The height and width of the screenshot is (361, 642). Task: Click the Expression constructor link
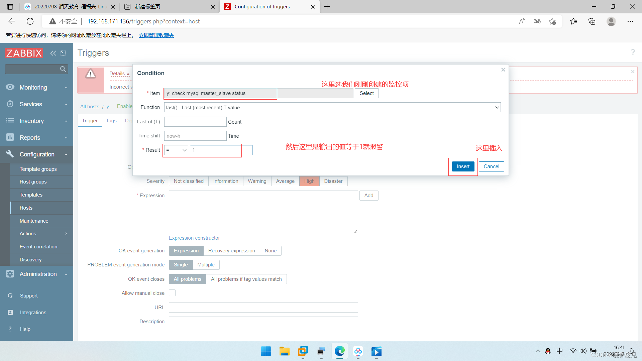click(x=194, y=238)
